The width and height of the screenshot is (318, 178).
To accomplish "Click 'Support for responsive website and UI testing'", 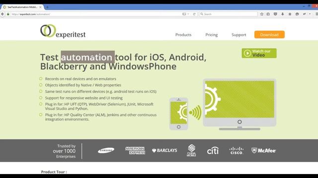I will [84, 98].
